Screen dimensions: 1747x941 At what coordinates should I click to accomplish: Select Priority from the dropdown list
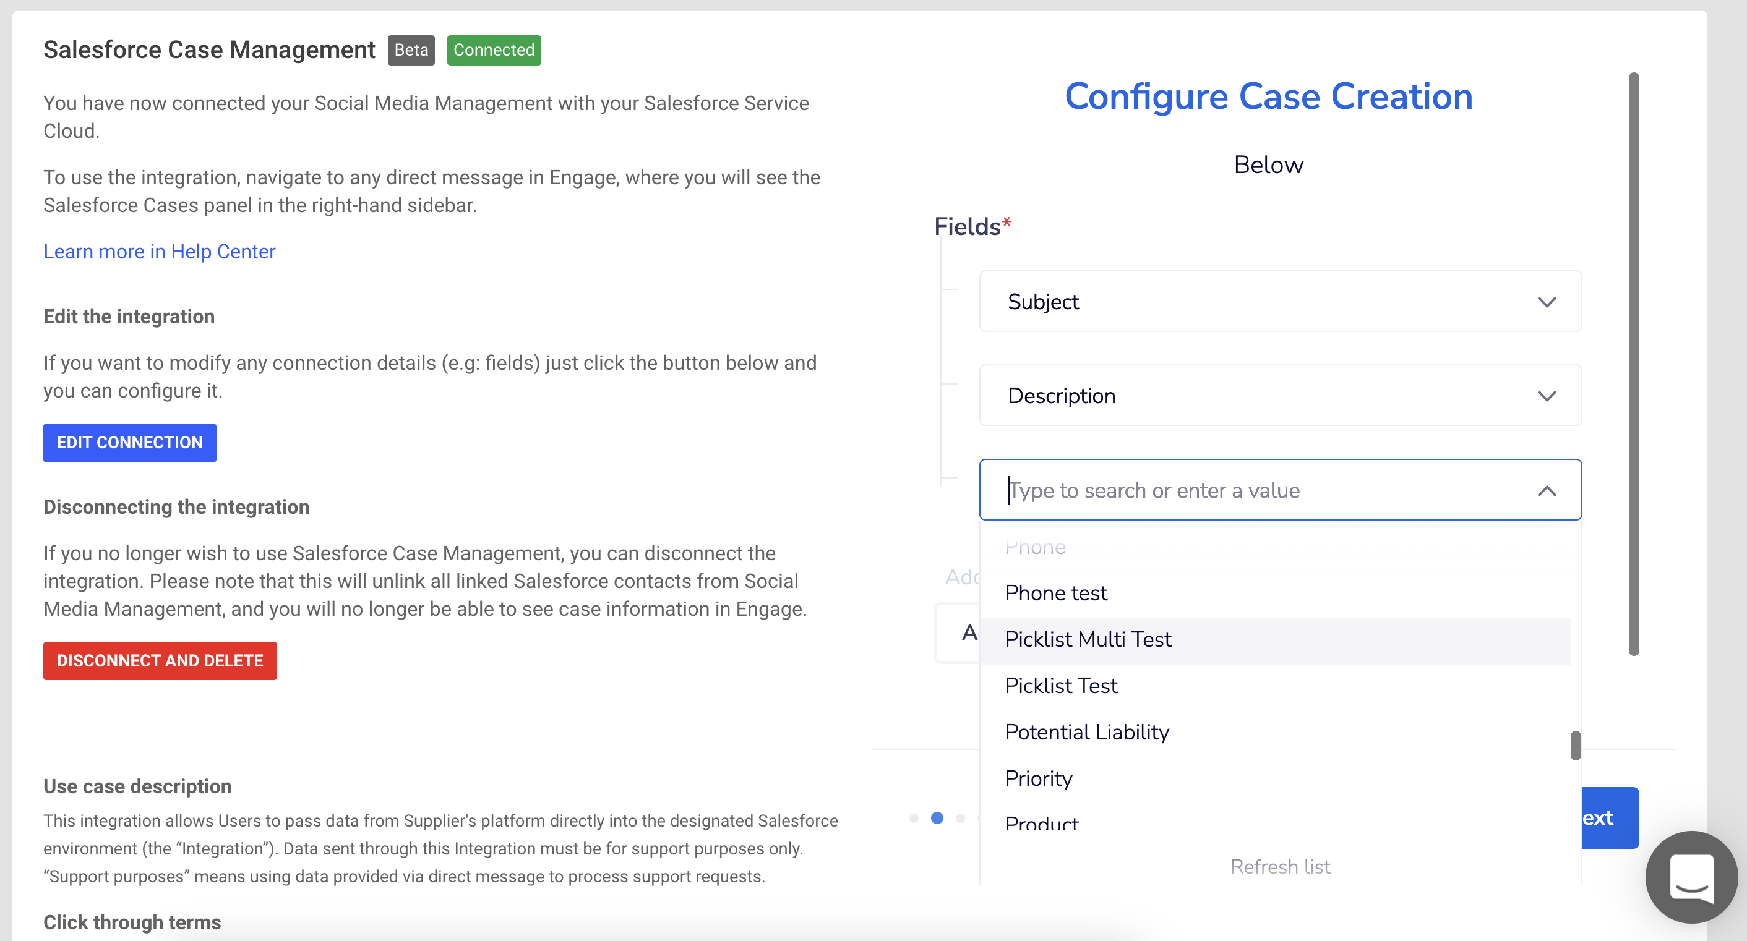pos(1275,778)
